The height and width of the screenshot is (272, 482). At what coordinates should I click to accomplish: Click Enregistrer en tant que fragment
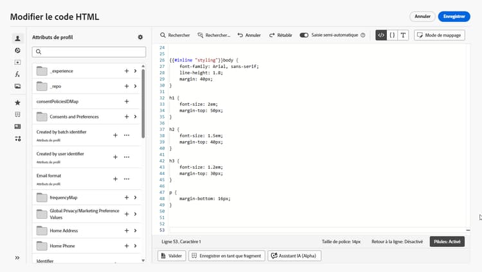coord(227,256)
